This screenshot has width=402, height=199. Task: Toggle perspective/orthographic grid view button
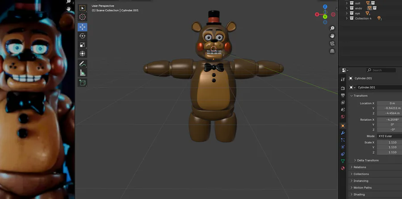(332, 51)
